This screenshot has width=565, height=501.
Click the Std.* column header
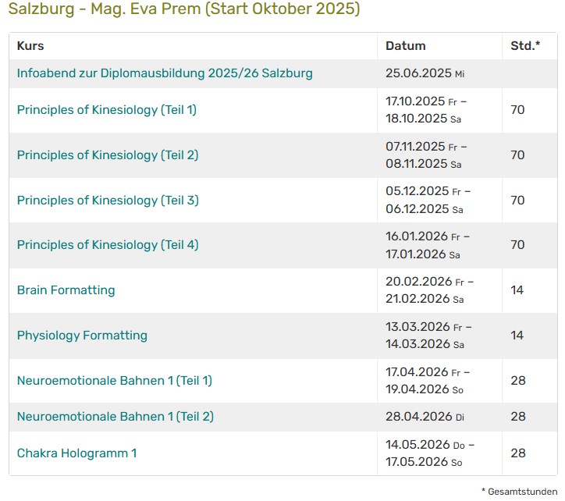click(x=524, y=46)
